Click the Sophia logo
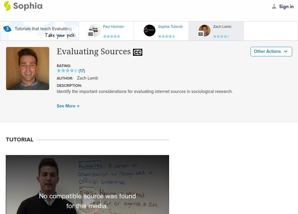Screen dimensions: 298x214 (23, 6)
